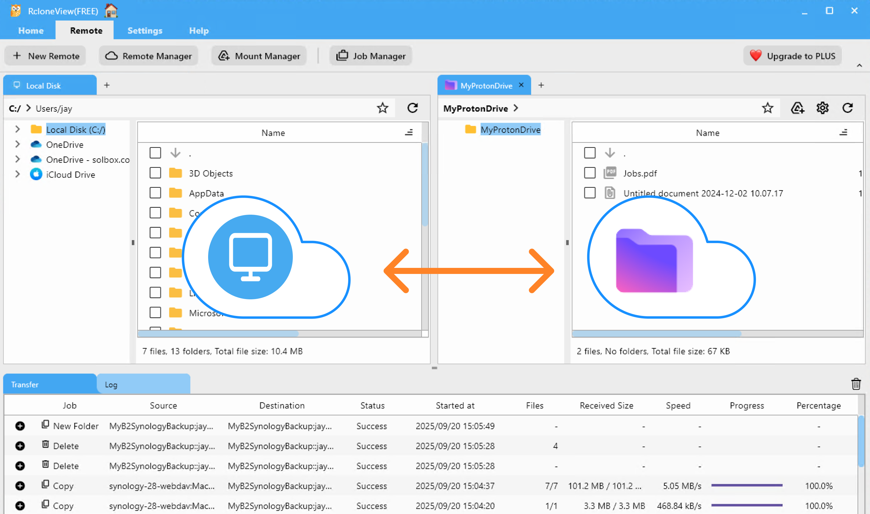Add a new tab next to Local Disk

[107, 85]
